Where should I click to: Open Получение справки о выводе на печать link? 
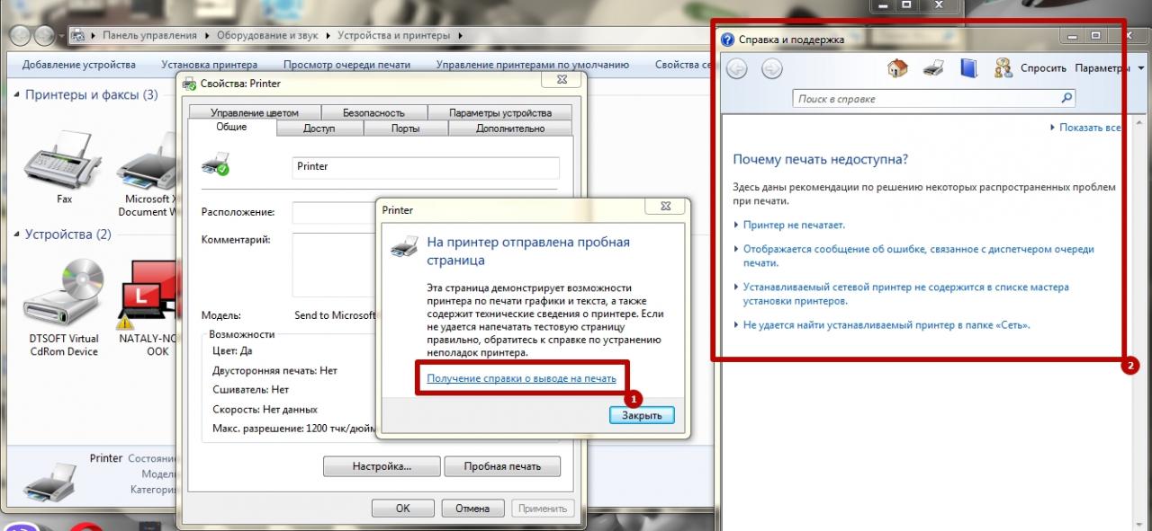(521, 379)
